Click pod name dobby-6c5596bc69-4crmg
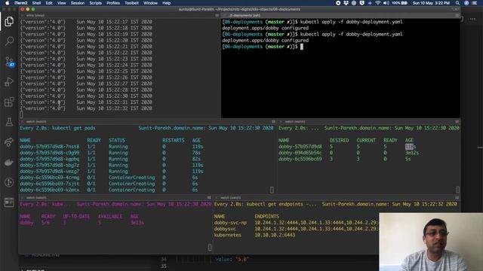Screen dimensions: 483x271 [x=50, y=178]
